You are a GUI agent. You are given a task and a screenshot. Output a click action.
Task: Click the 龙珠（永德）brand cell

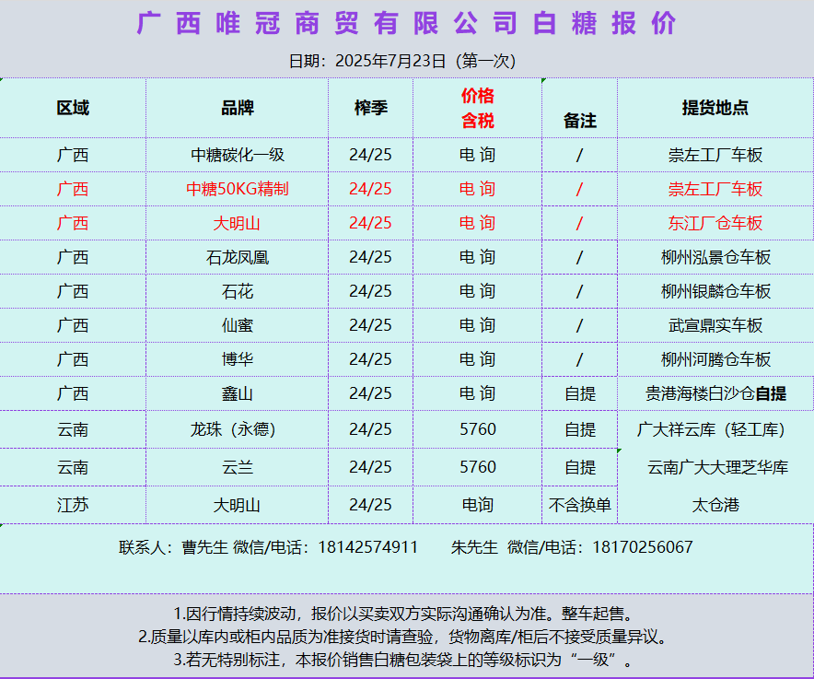tap(237, 429)
